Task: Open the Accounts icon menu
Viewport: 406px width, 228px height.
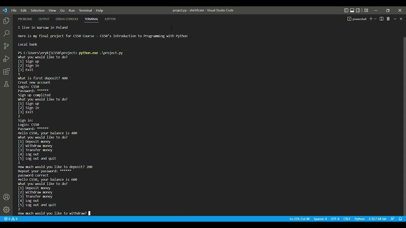Action: [x=6, y=197]
